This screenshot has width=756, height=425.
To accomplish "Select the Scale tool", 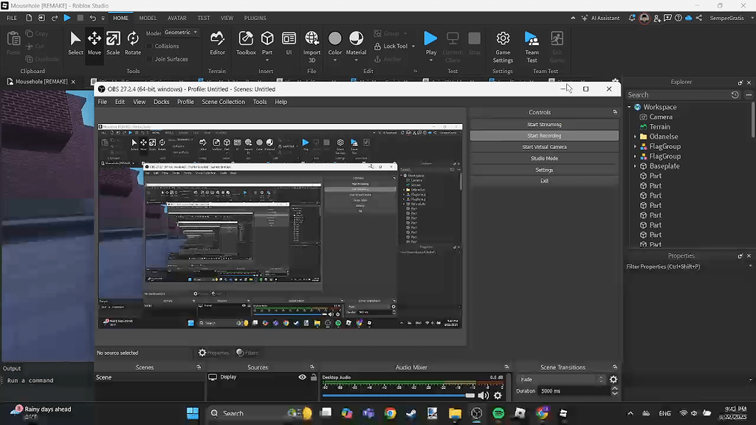I will (x=113, y=43).
